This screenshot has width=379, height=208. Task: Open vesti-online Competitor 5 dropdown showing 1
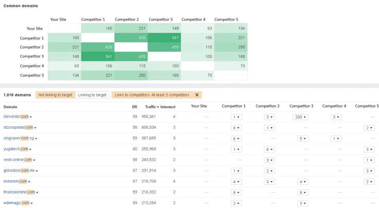(369, 160)
